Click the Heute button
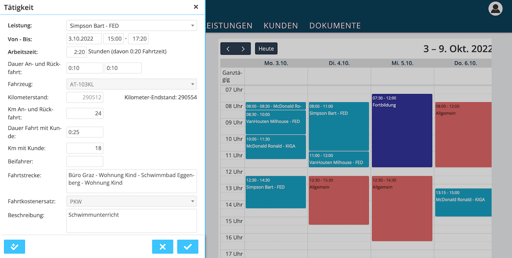The height and width of the screenshot is (258, 512). pos(266,49)
